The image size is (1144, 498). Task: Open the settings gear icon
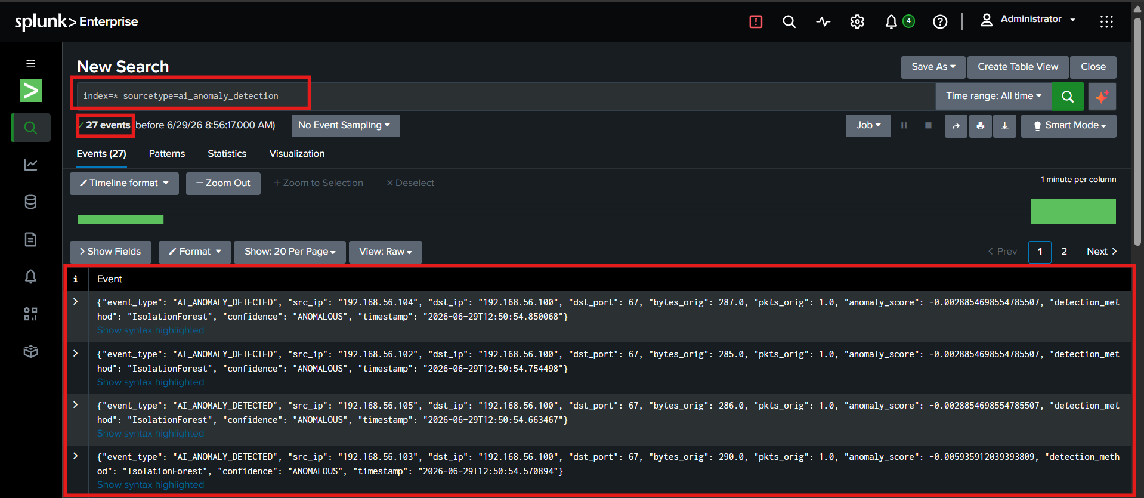[x=857, y=22]
